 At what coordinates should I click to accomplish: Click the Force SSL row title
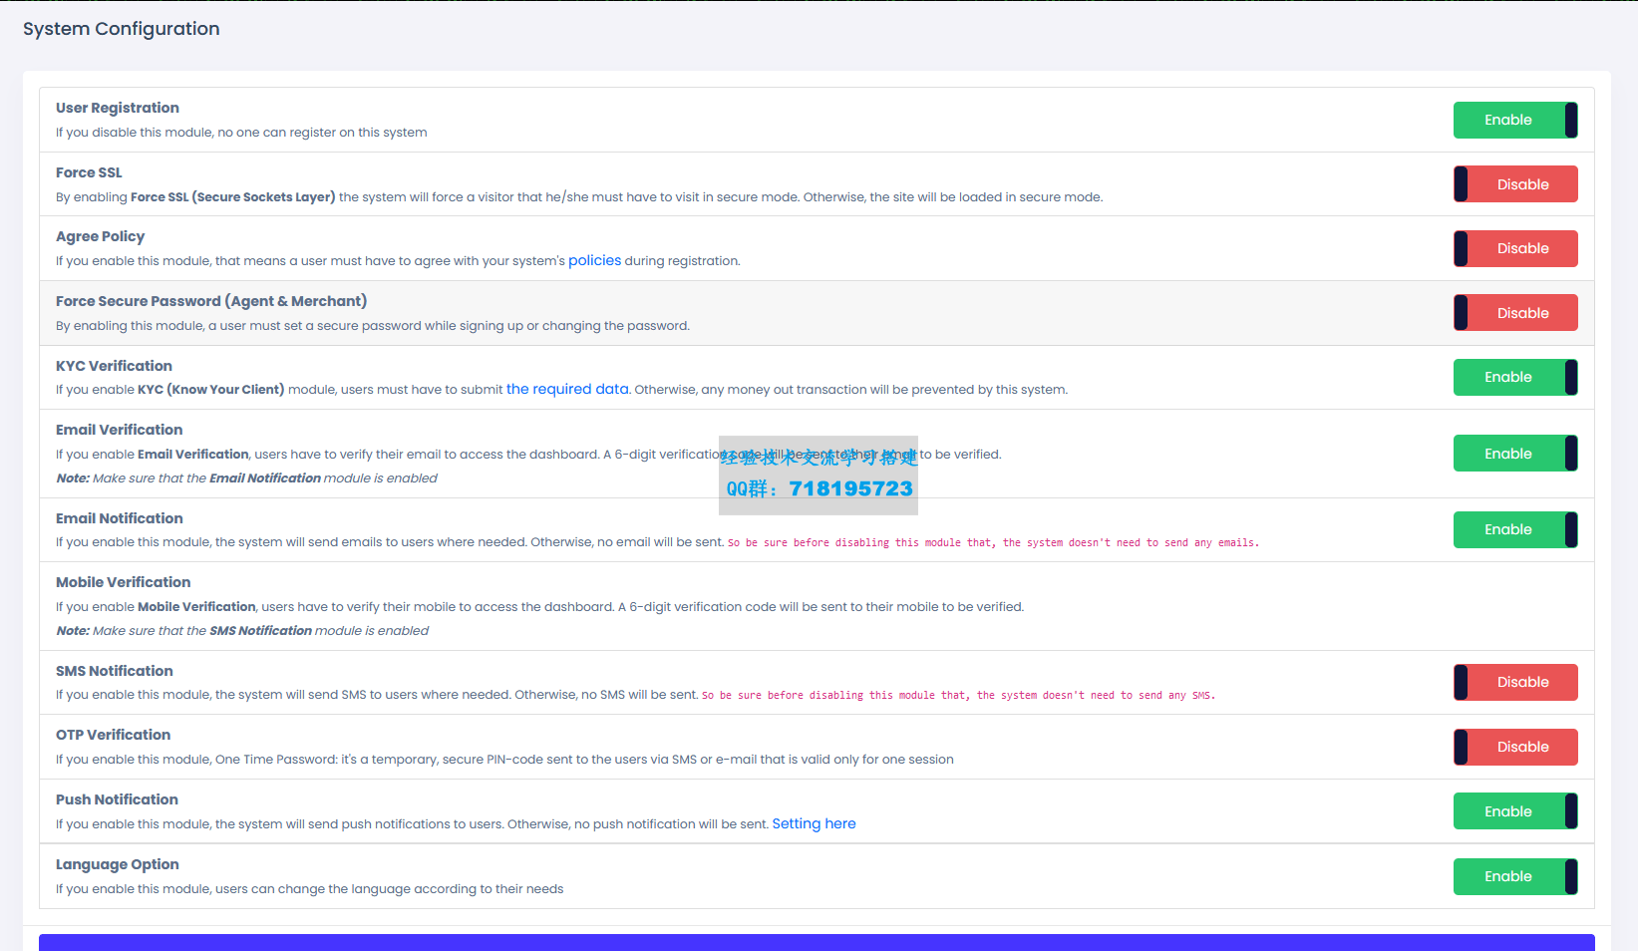click(89, 172)
